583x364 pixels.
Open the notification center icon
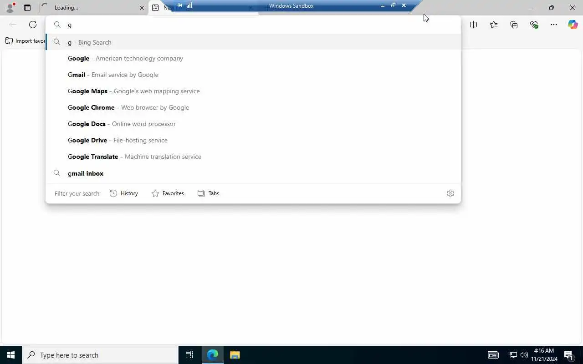(x=568, y=355)
